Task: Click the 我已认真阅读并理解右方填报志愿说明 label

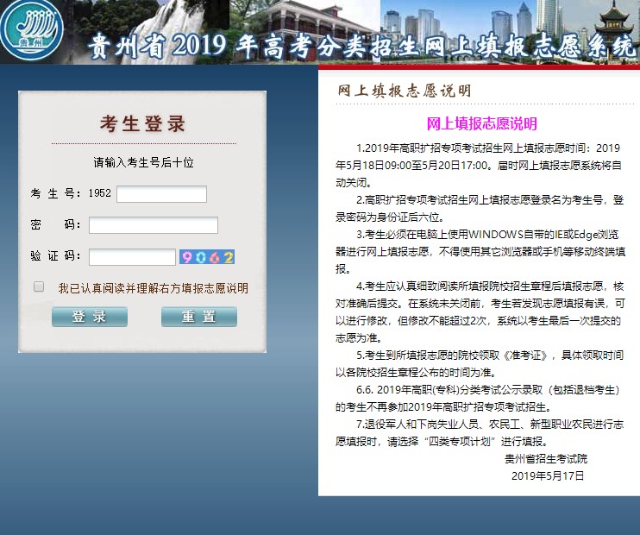Action: click(153, 287)
